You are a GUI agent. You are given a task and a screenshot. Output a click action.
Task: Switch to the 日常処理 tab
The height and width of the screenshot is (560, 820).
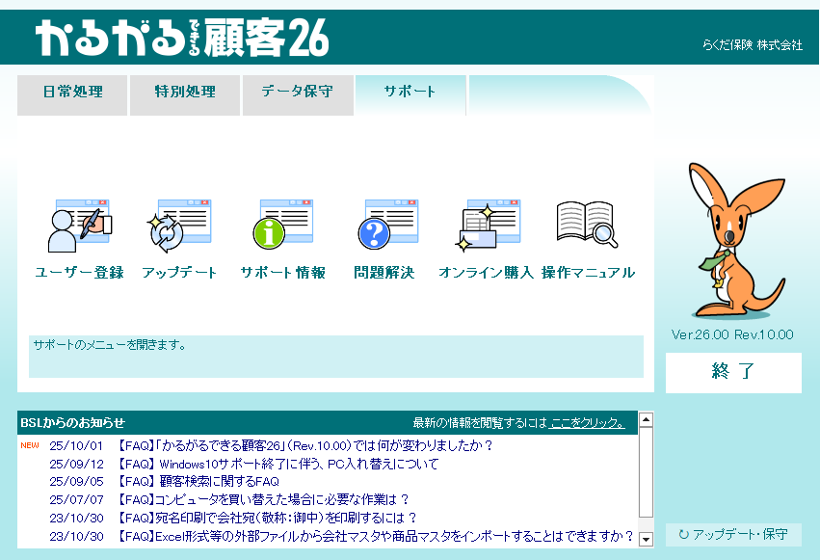[72, 93]
